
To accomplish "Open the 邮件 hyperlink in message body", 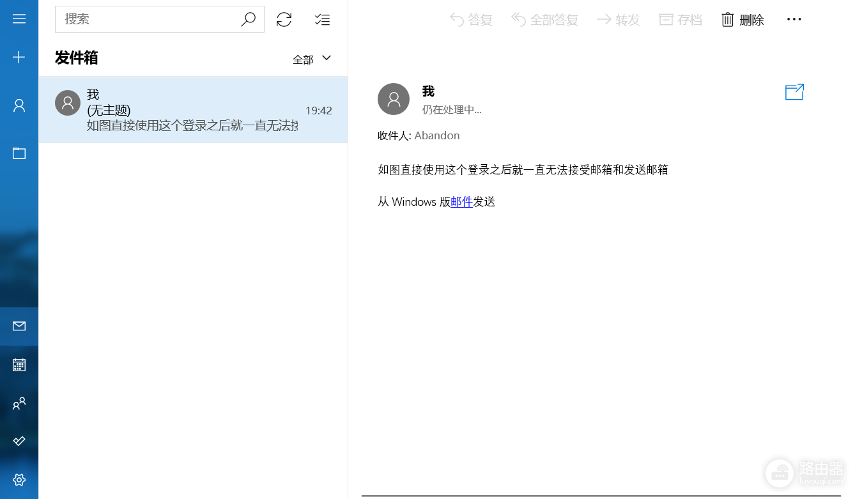I will 461,202.
